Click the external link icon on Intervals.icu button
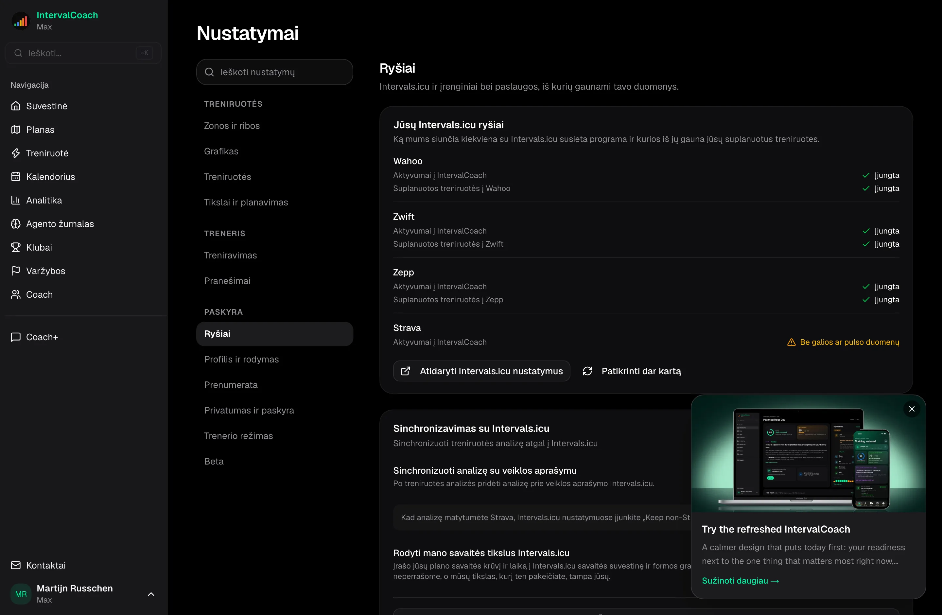The image size is (942, 615). pos(405,371)
